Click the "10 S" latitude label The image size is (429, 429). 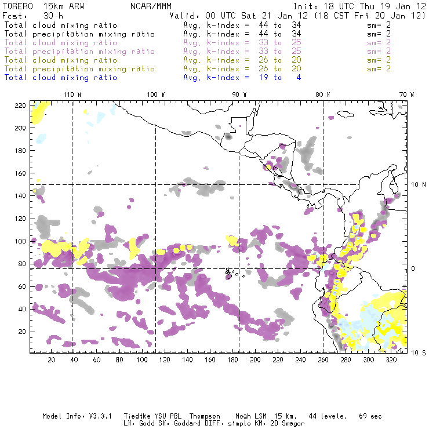pyautogui.click(x=419, y=353)
